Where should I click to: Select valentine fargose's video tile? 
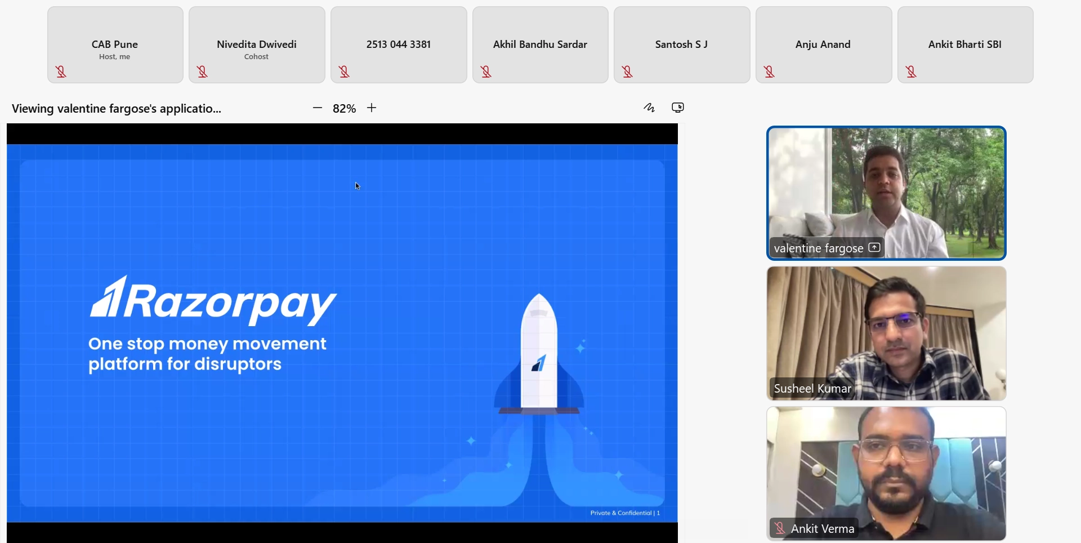coord(887,193)
